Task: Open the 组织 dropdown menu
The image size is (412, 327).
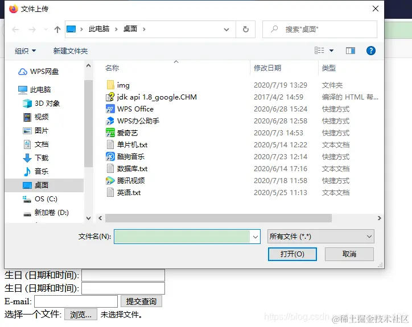Action: 25,51
